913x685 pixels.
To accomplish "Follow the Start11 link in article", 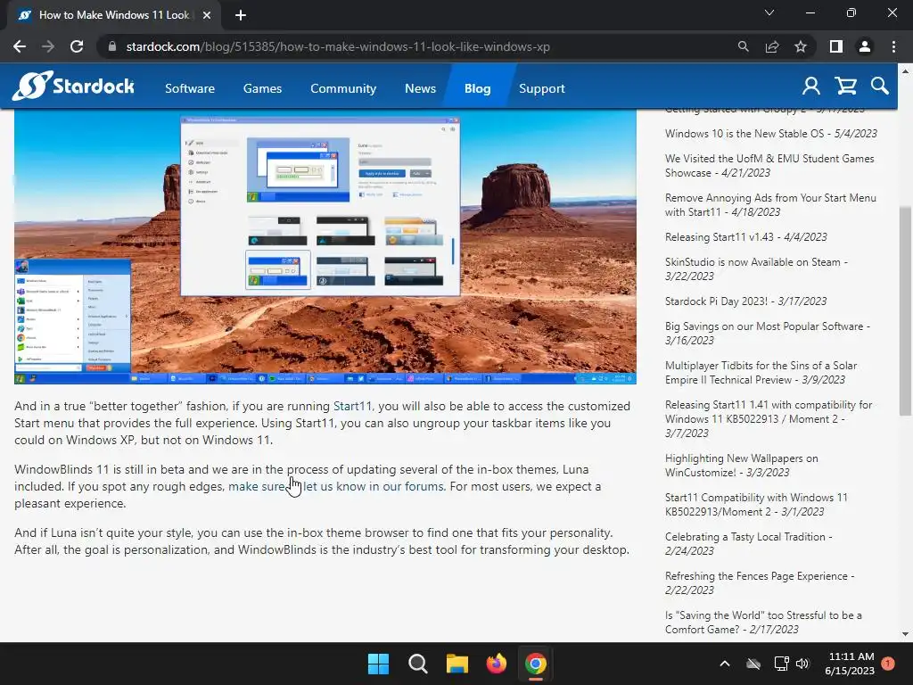I will [352, 406].
